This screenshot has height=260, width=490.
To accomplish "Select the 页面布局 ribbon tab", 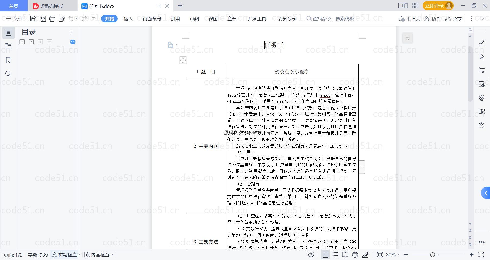I will pos(152,19).
